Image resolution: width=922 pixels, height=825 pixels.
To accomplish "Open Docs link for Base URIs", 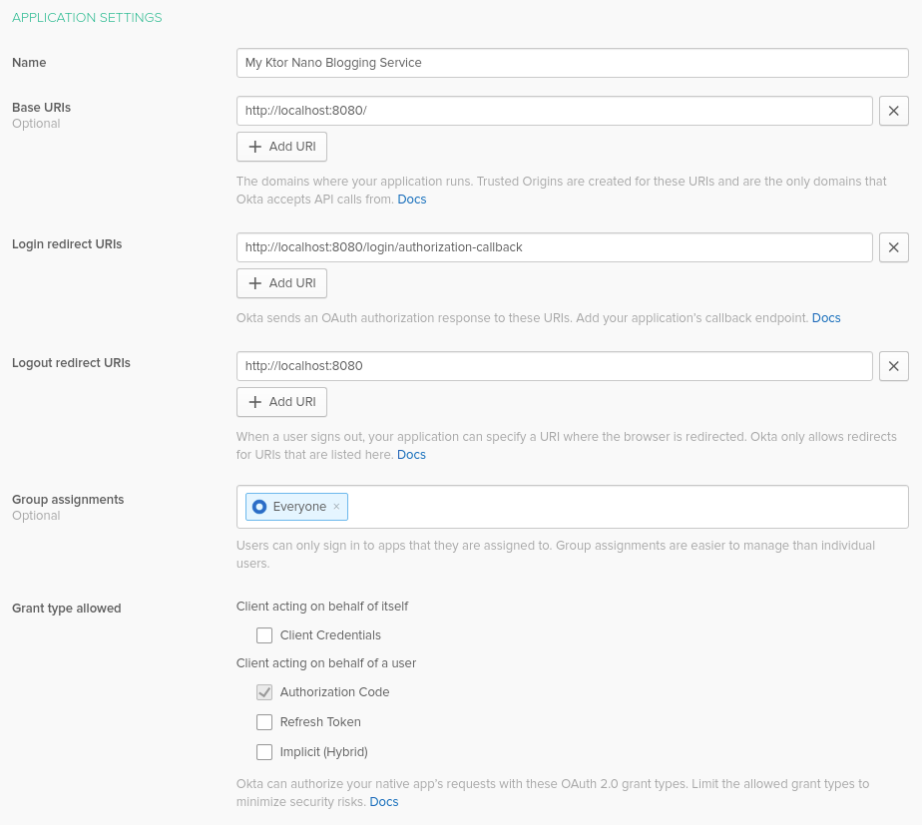I will pos(411,200).
